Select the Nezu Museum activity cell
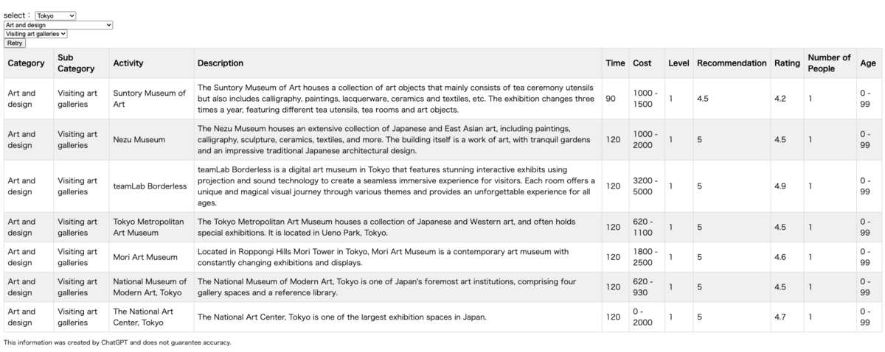The height and width of the screenshot is (352, 885). tap(139, 139)
